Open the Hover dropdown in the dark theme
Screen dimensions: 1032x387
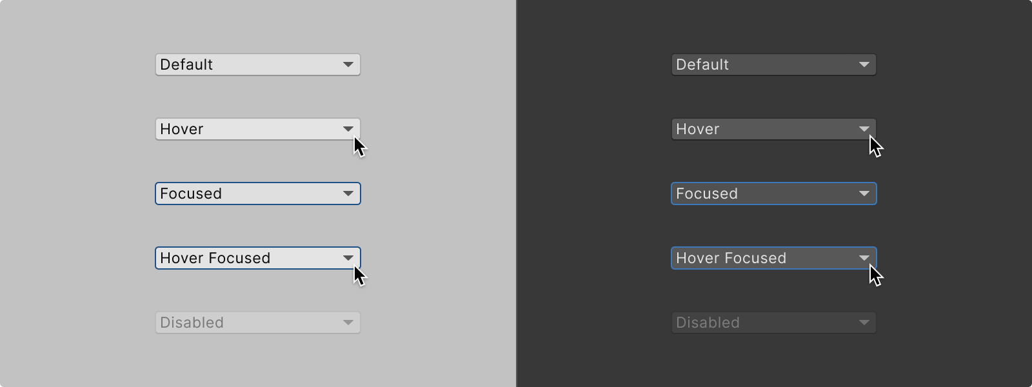pos(774,129)
